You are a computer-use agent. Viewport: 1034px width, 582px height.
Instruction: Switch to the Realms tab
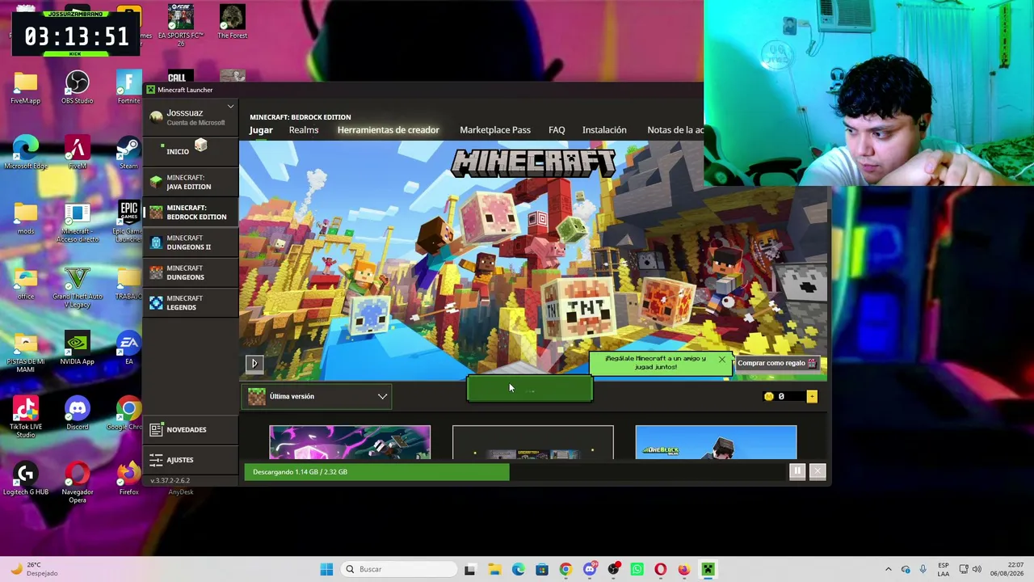(x=304, y=130)
